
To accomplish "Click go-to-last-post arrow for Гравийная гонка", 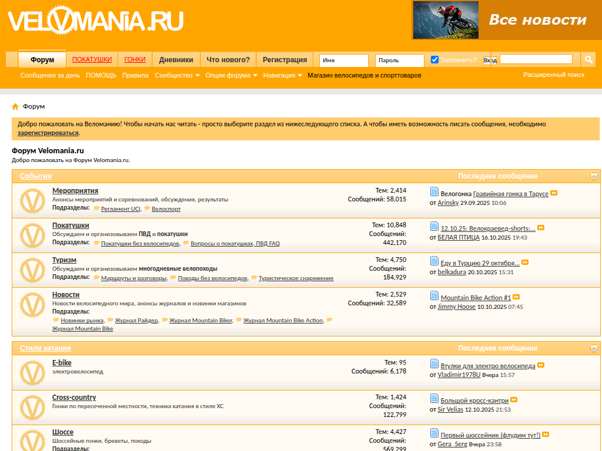I will tap(554, 193).
